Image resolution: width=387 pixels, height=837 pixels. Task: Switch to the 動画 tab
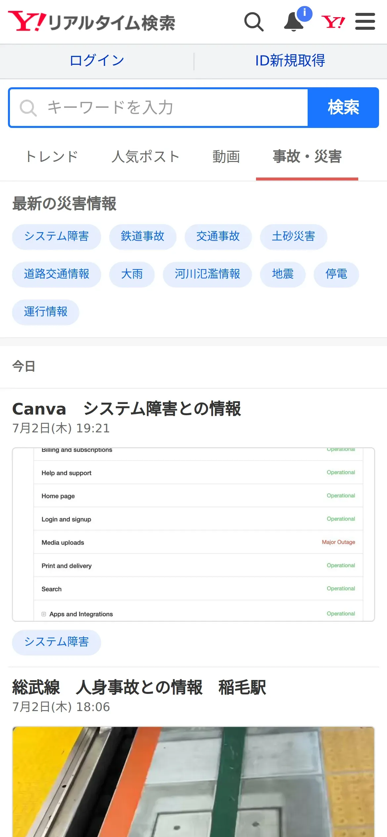226,157
